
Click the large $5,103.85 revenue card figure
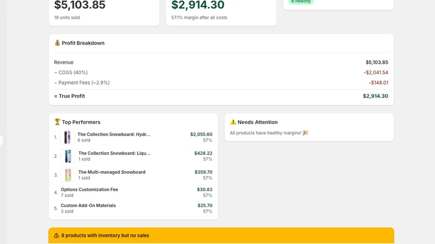coord(79,5)
